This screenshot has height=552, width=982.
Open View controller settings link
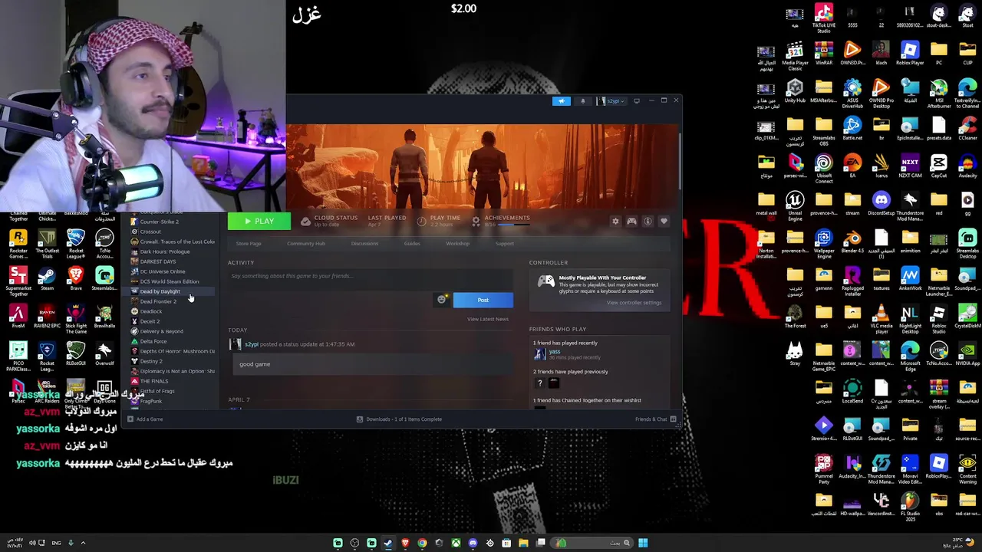point(634,303)
